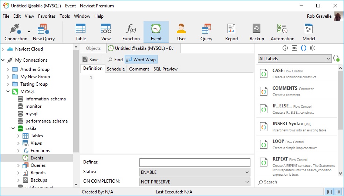Screen dimensions: 344x196
Task: Open the Status ENABLE dropdown
Action: tap(195, 172)
